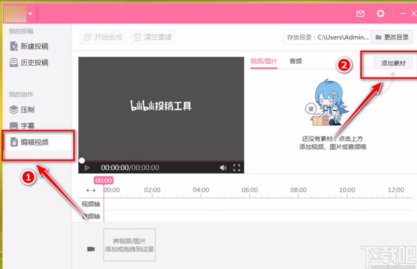Click the 开始合成 button
This screenshot has height=269, width=417.
pyautogui.click(x=102, y=37)
